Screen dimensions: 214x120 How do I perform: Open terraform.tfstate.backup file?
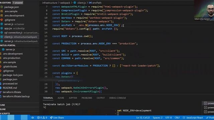[x=16, y=96]
